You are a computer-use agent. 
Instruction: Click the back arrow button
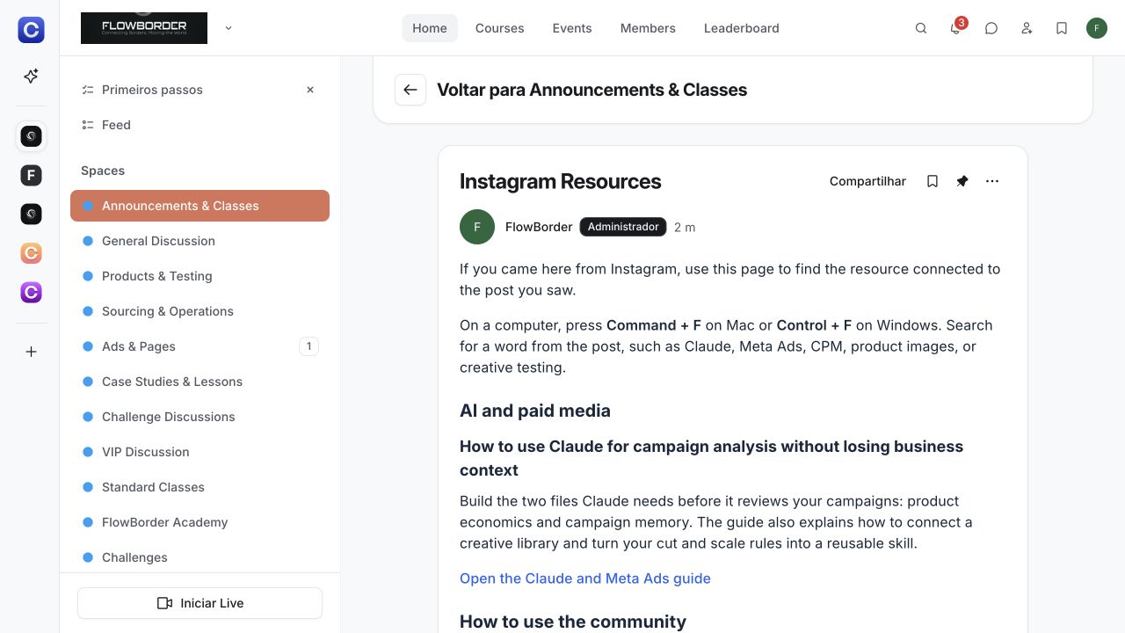pos(410,90)
